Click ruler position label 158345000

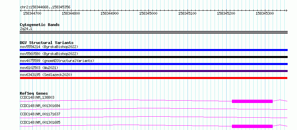click(148, 13)
